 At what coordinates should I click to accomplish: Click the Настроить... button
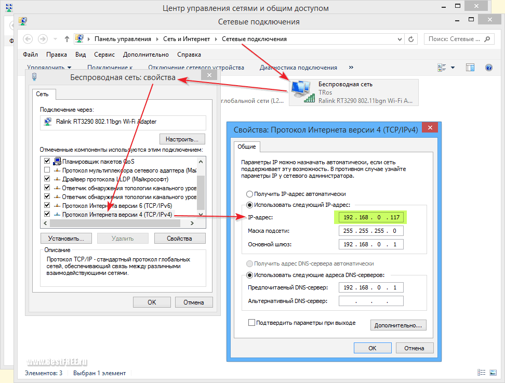point(182,139)
